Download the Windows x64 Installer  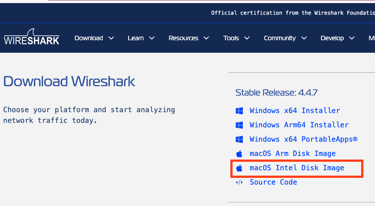[x=295, y=110]
